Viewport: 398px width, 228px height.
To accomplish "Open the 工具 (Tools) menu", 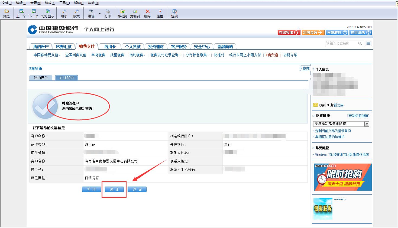I will coord(64,3).
